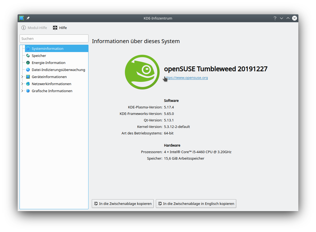Select Systeminformation in the sidebar
This screenshot has width=316, height=232.
pyautogui.click(x=57, y=49)
